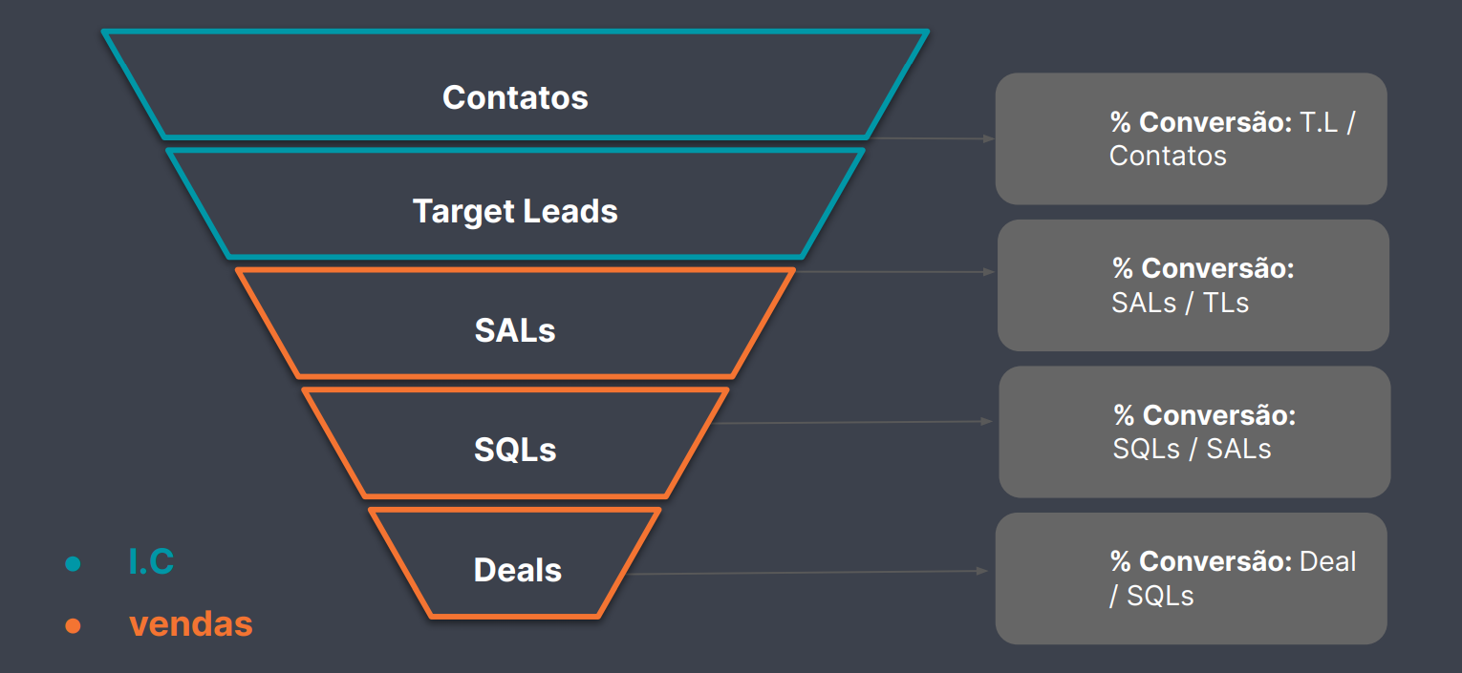Click the SALs / TLs conversion box
Viewport: 1462px width, 673px height.
click(1193, 285)
